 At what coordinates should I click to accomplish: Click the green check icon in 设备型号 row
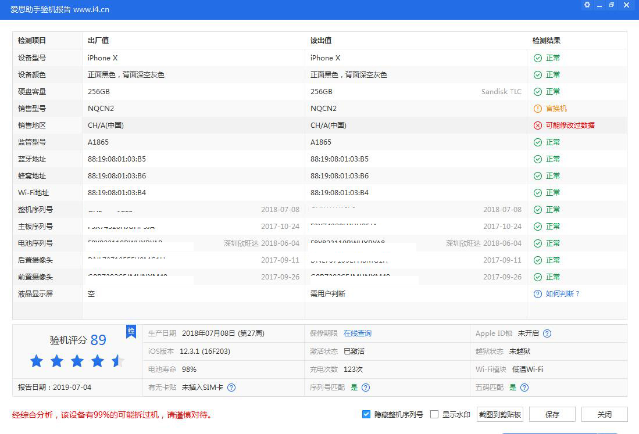tap(537, 58)
